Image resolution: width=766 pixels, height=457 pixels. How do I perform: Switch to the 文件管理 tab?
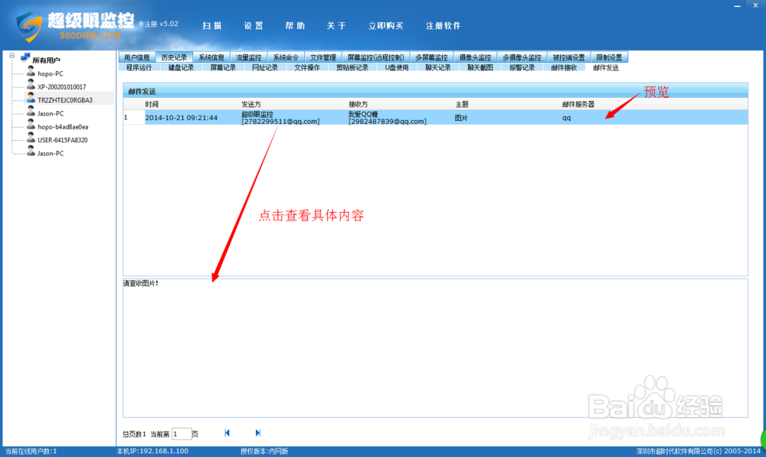(323, 57)
